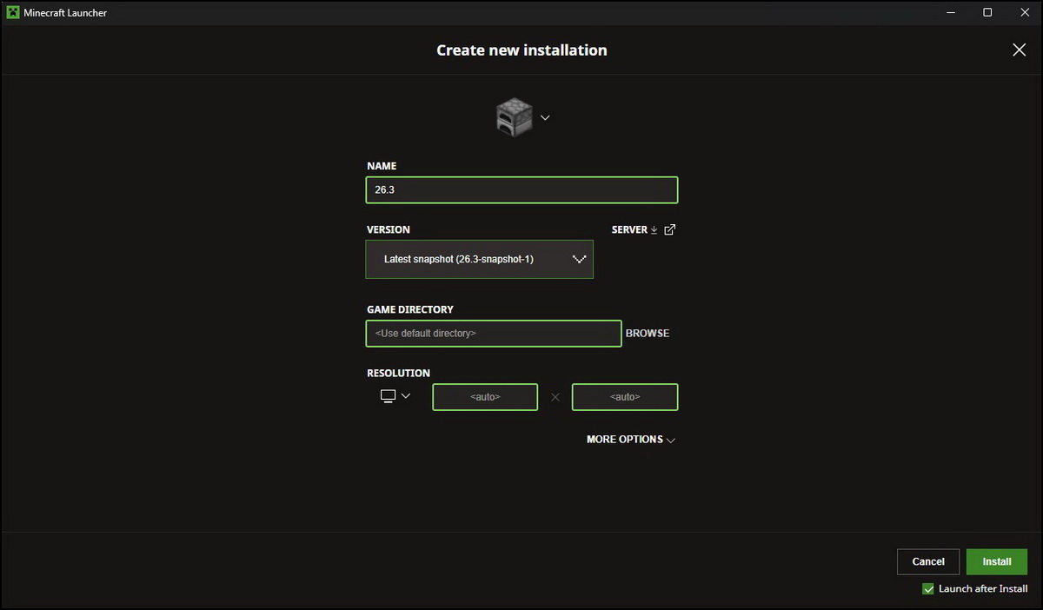Image resolution: width=1043 pixels, height=610 pixels.
Task: Click the NAME field containing 26.3
Action: click(x=521, y=190)
